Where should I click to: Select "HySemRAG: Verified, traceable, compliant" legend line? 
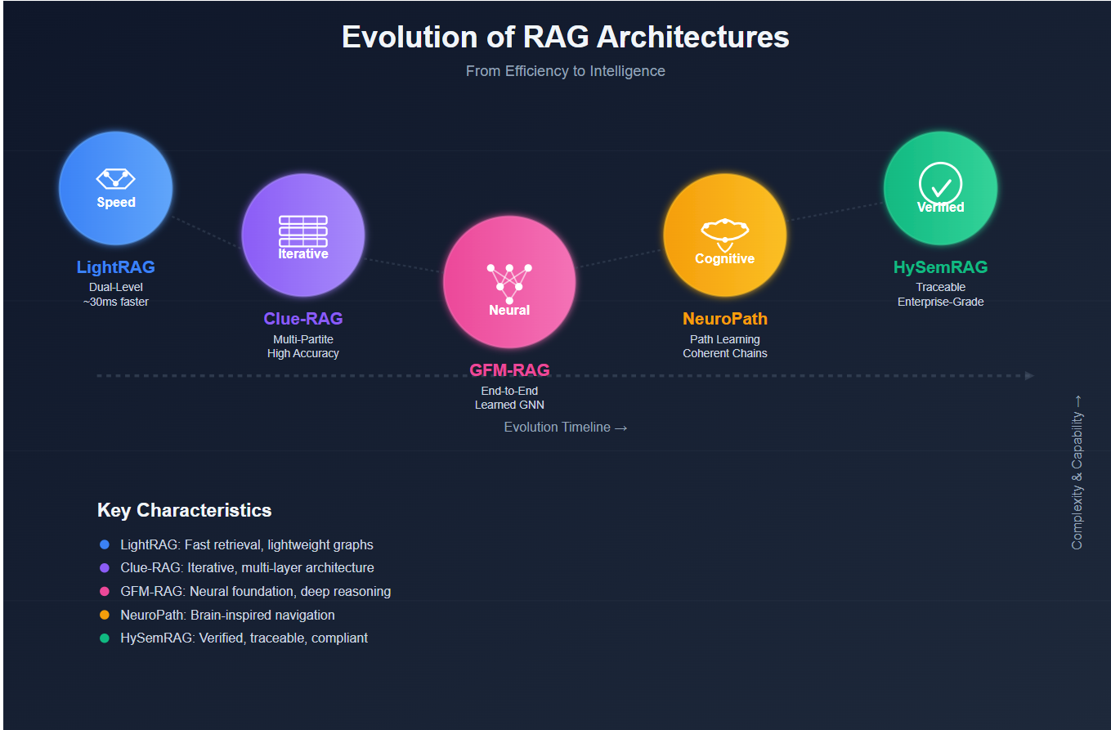coord(244,638)
